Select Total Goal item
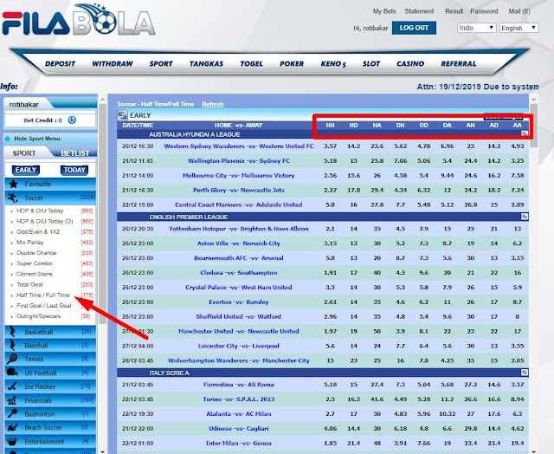 click(29, 285)
